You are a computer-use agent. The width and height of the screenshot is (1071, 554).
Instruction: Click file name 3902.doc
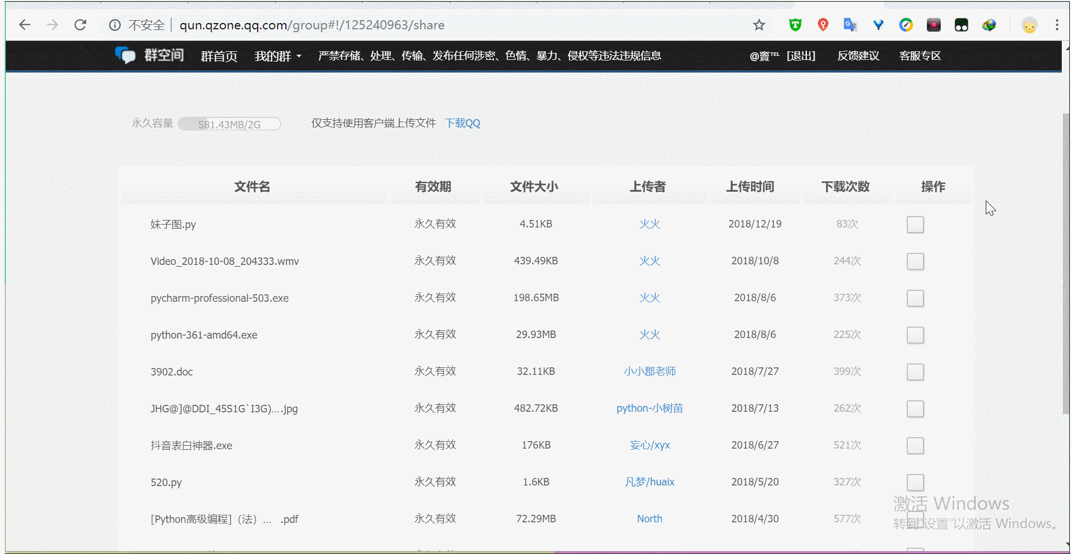click(172, 372)
